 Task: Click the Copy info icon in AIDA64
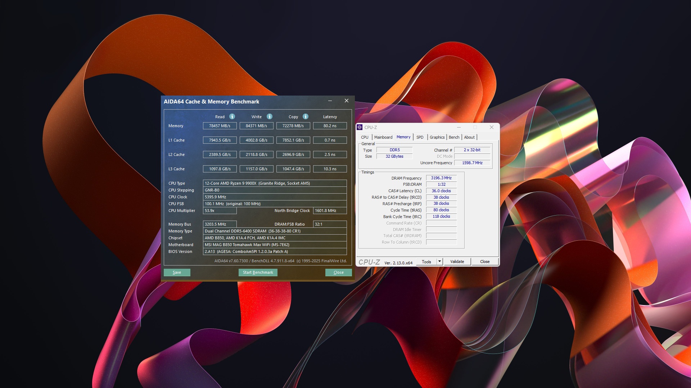pyautogui.click(x=306, y=116)
